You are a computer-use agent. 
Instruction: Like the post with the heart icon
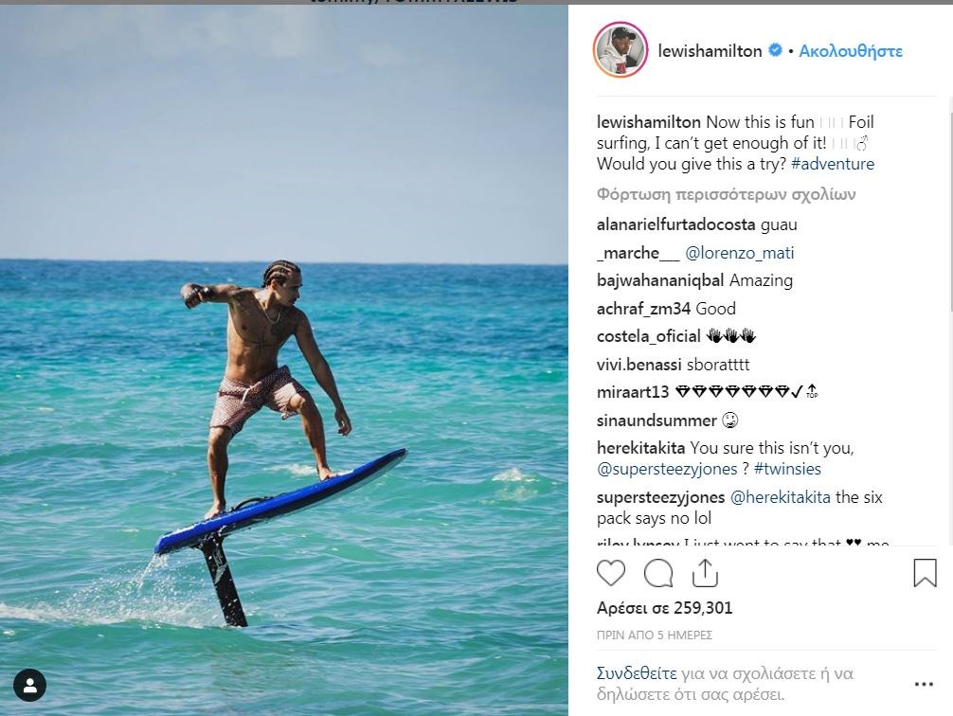pos(611,573)
